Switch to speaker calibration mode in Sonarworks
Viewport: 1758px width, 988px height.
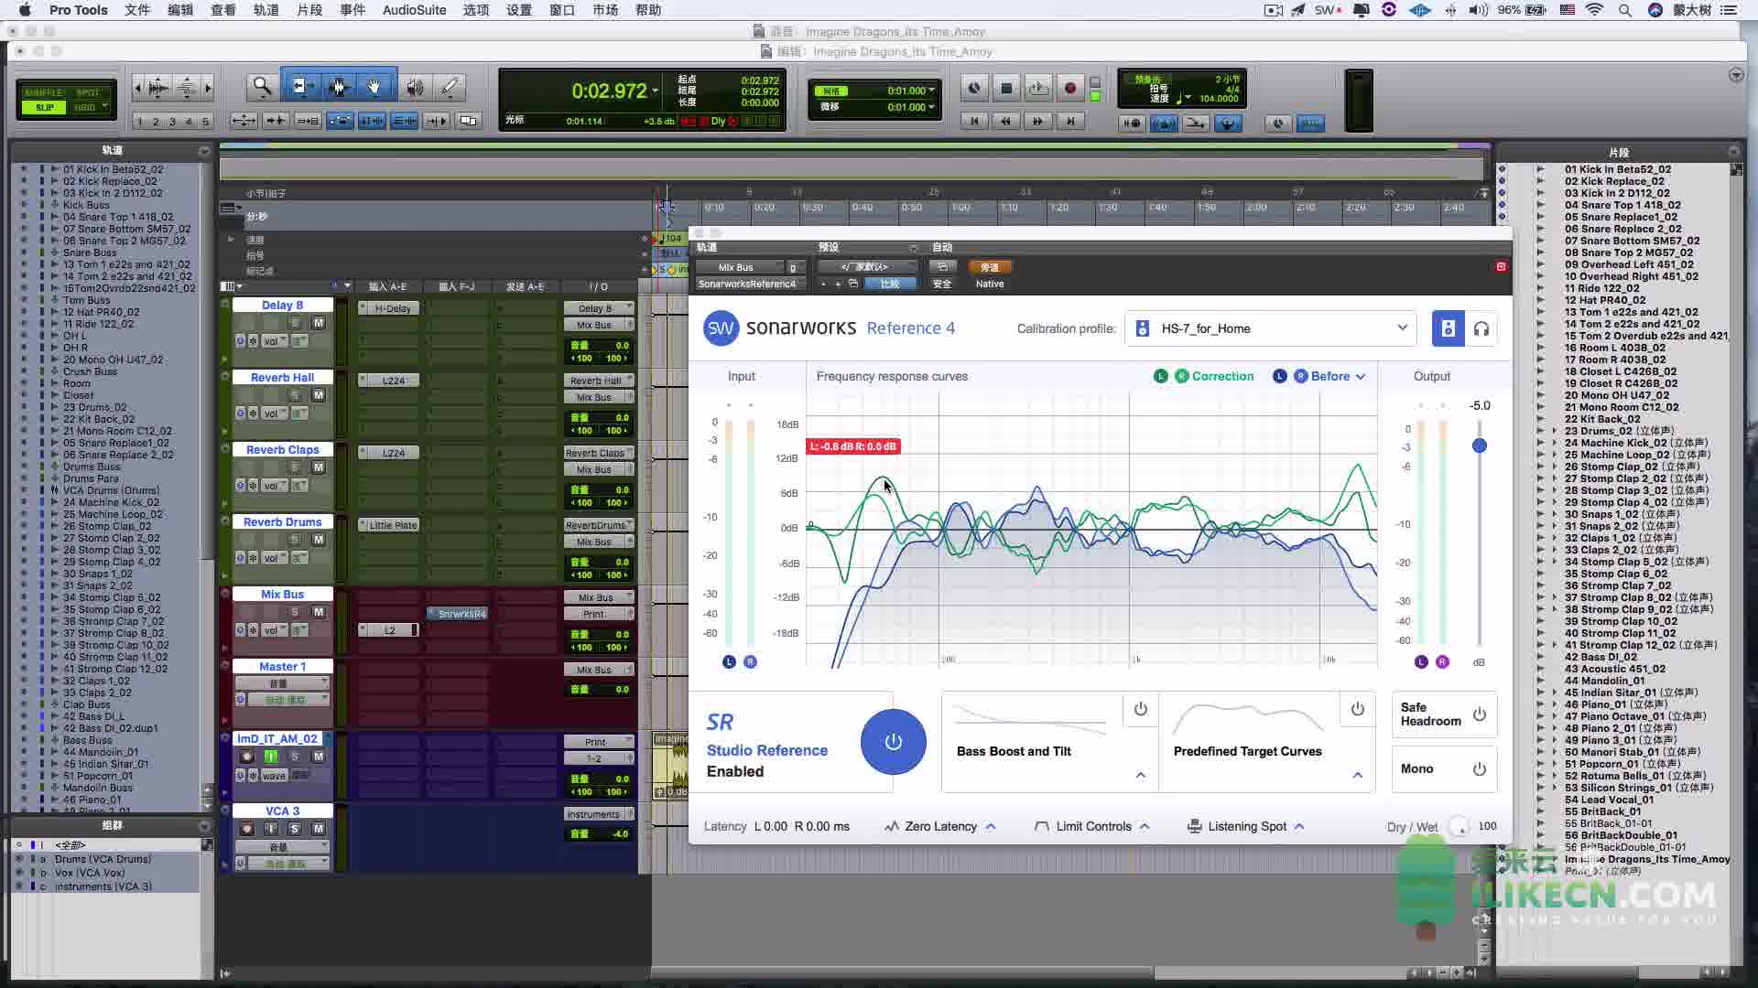1448,328
